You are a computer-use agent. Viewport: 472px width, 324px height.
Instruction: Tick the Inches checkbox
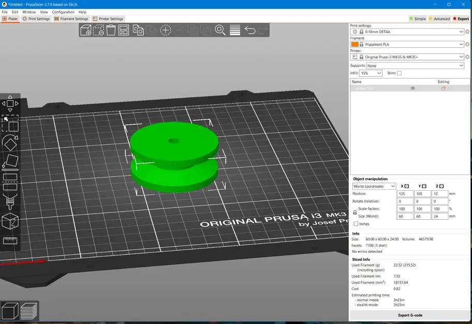pyautogui.click(x=356, y=224)
